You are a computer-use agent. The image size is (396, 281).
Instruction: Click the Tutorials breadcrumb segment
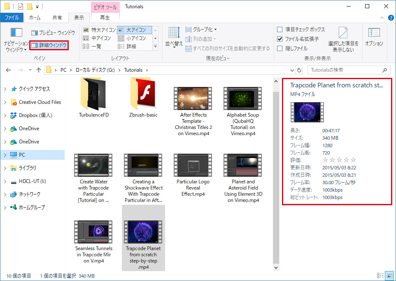tap(133, 70)
